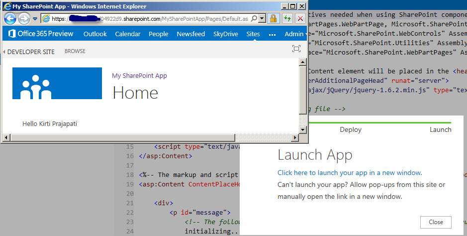
Task: Open Outlook from the Office 365 bar
Action: point(95,34)
